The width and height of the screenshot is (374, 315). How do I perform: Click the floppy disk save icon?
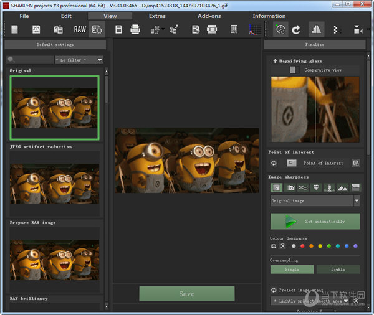[x=118, y=29]
